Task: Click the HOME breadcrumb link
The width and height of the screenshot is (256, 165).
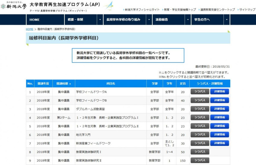Action: tap(30, 29)
